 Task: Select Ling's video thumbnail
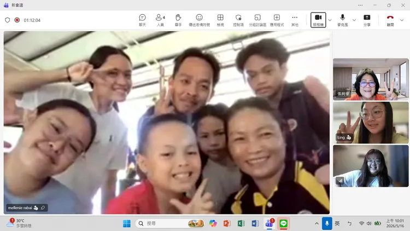tap(371, 123)
